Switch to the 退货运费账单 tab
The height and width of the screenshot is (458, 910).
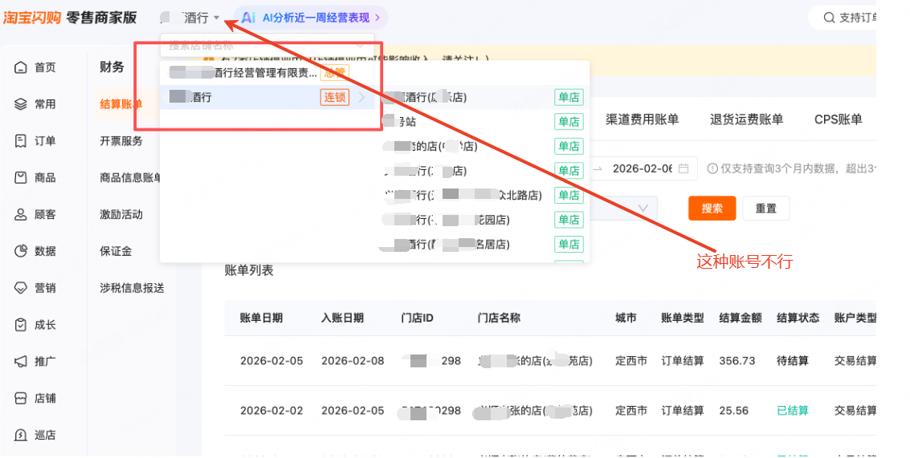(x=746, y=120)
